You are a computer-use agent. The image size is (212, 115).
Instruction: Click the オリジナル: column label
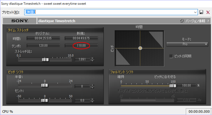42,33
